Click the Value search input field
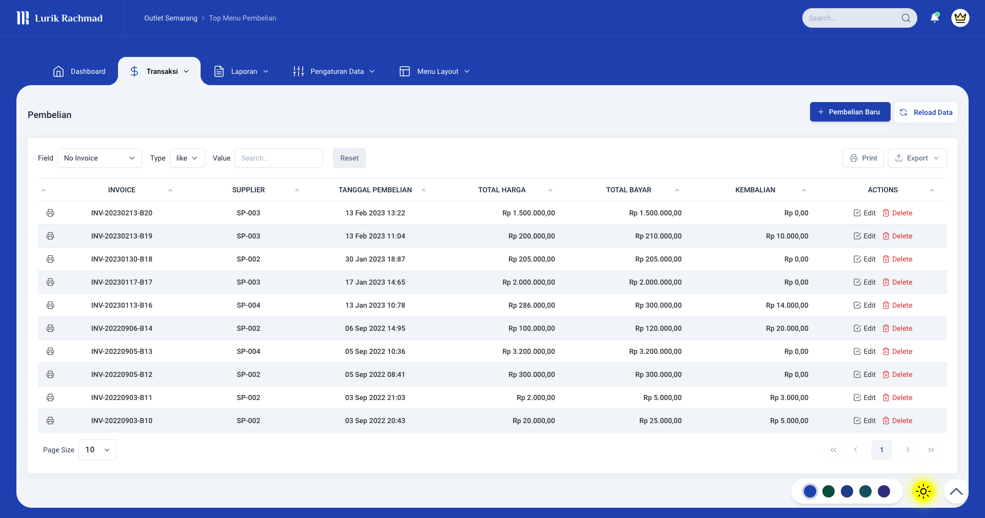The image size is (985, 518). 279,158
